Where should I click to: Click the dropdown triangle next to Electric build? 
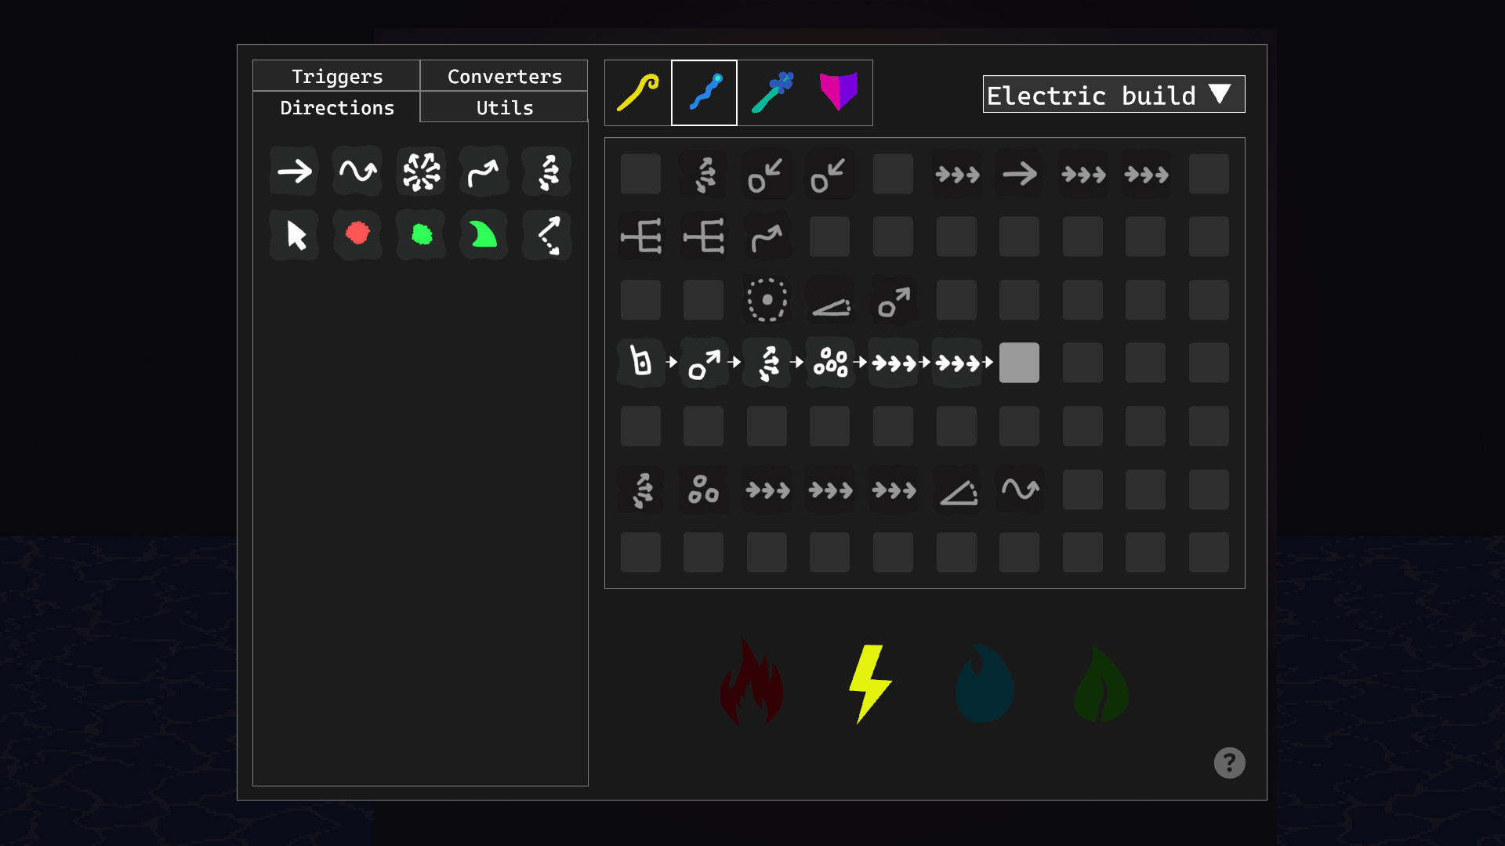coord(1220,94)
